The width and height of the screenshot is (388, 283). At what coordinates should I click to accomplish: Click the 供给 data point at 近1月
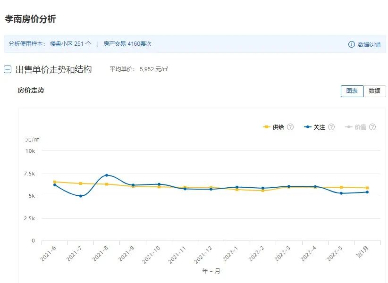367,188
